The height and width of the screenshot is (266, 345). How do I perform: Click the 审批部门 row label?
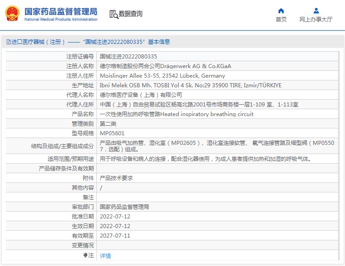click(x=83, y=207)
